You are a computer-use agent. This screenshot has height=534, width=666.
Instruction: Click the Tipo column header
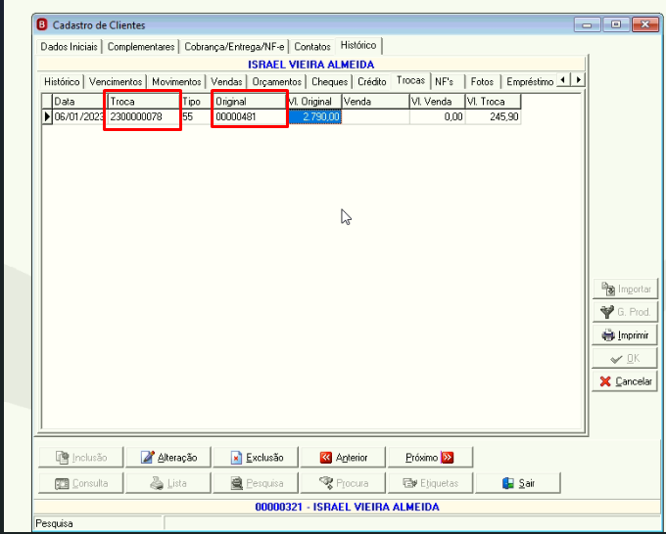pos(196,102)
